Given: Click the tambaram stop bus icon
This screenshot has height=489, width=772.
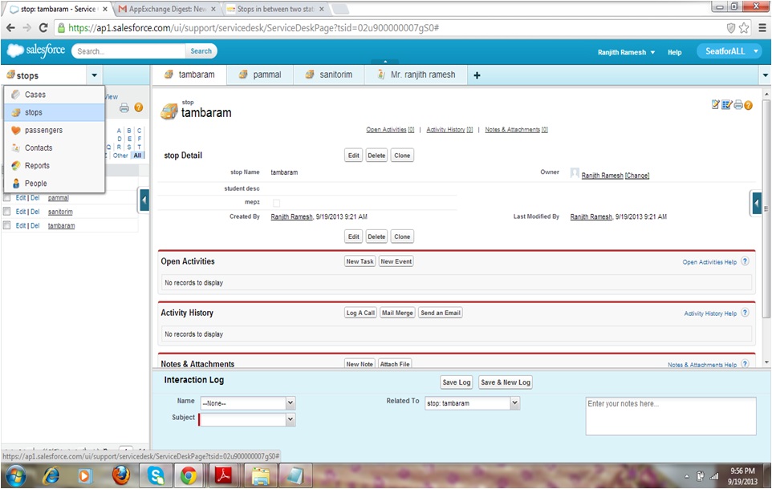Looking at the screenshot, I should coord(169,111).
